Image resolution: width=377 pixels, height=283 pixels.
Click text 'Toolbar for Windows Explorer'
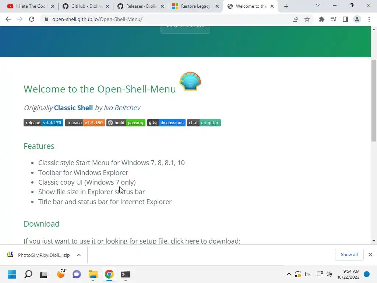tap(83, 172)
